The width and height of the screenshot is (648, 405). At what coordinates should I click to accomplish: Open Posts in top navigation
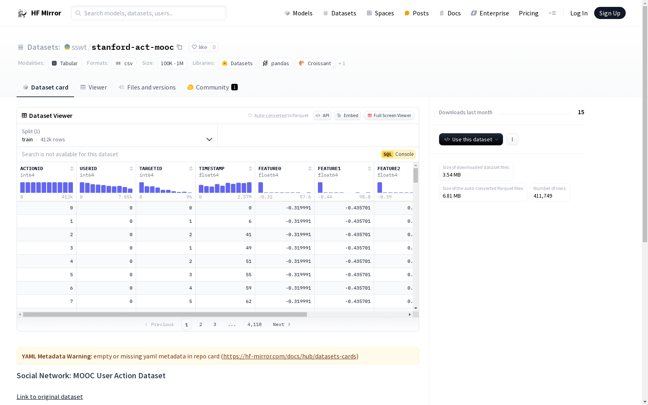[417, 13]
